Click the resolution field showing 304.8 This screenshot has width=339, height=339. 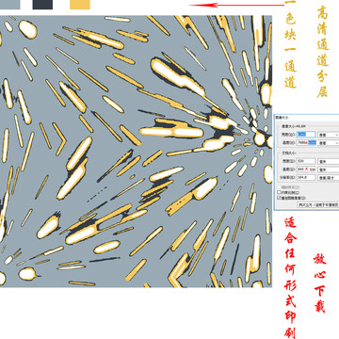tap(306, 177)
